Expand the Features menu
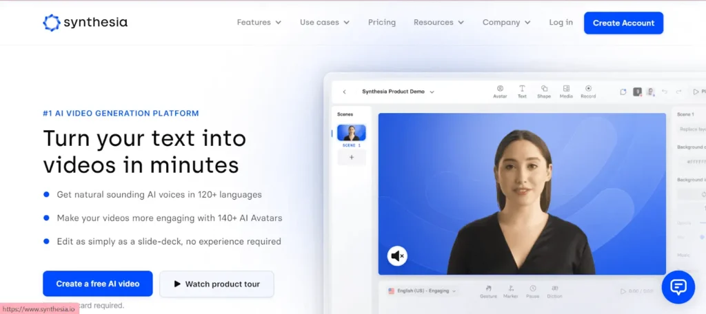Image resolution: width=706 pixels, height=314 pixels. [x=259, y=23]
